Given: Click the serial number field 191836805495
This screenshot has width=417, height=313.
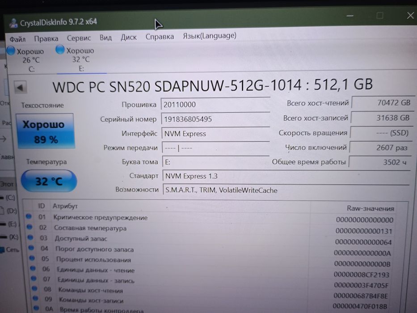Looking at the screenshot, I should pyautogui.click(x=215, y=119).
